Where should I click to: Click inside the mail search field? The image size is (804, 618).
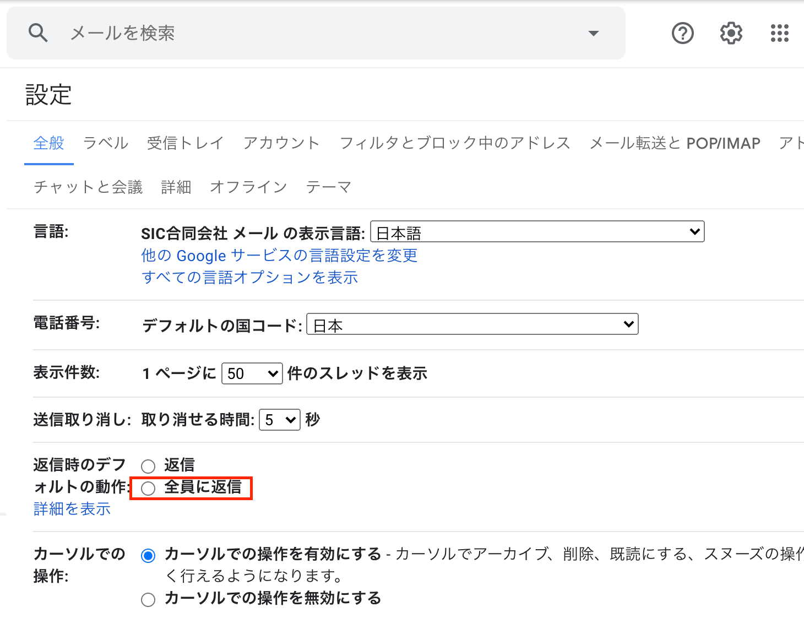220,33
